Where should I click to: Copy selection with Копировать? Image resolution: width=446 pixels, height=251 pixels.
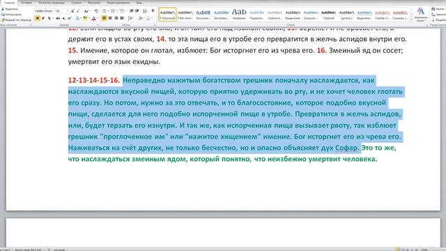(11, 15)
